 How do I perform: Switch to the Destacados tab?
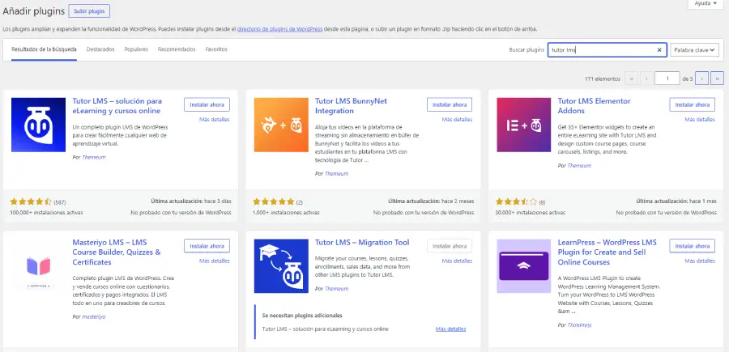click(x=100, y=49)
